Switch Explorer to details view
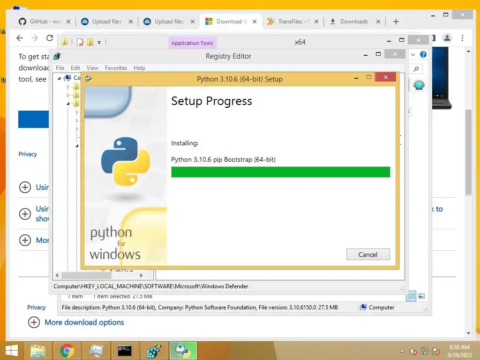 pyautogui.click(x=412, y=296)
